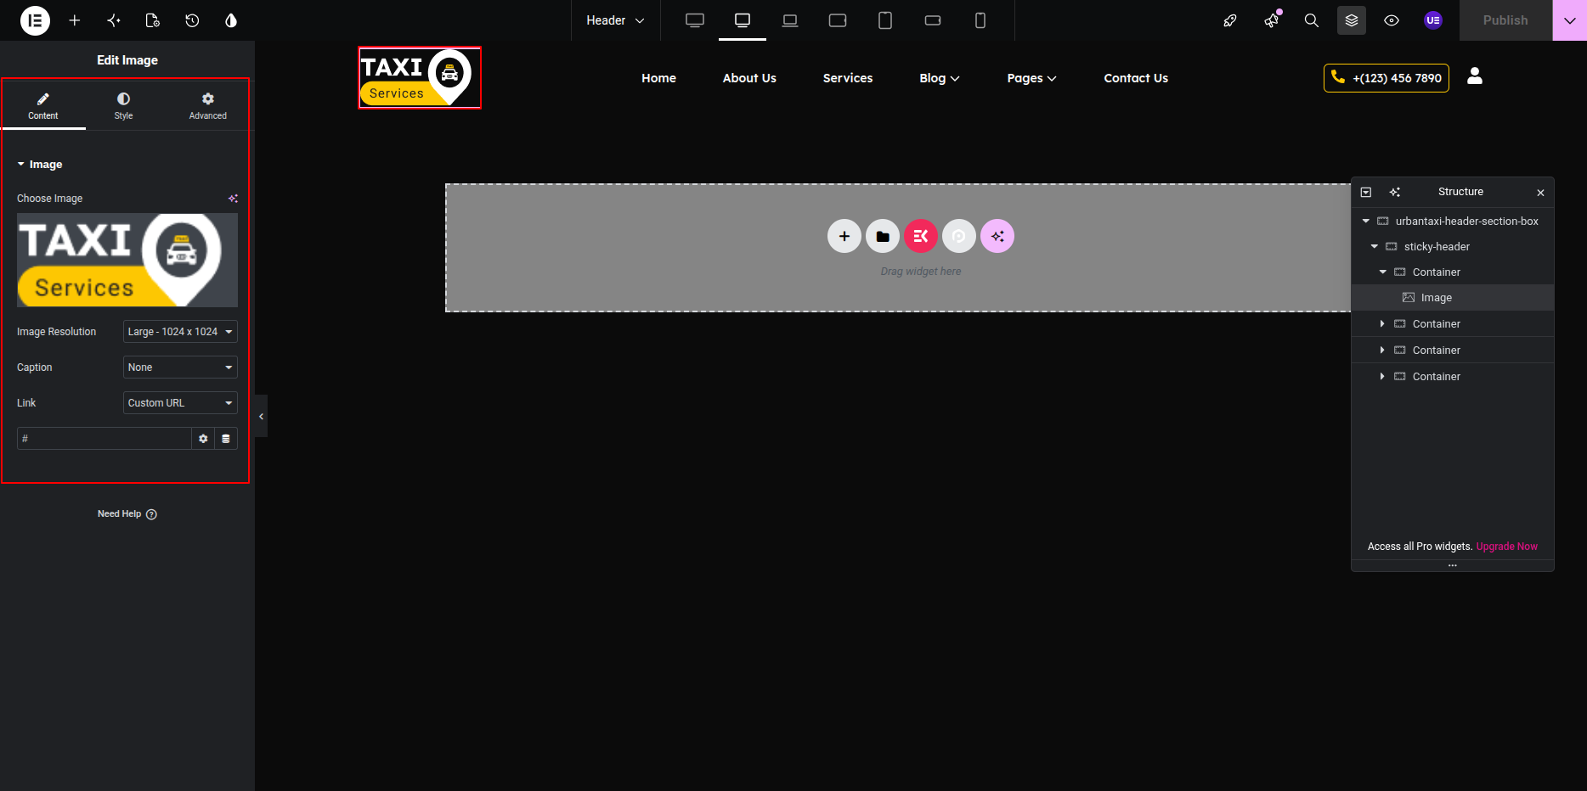Click Upgrade Now link
The height and width of the screenshot is (791, 1587).
click(1507, 547)
